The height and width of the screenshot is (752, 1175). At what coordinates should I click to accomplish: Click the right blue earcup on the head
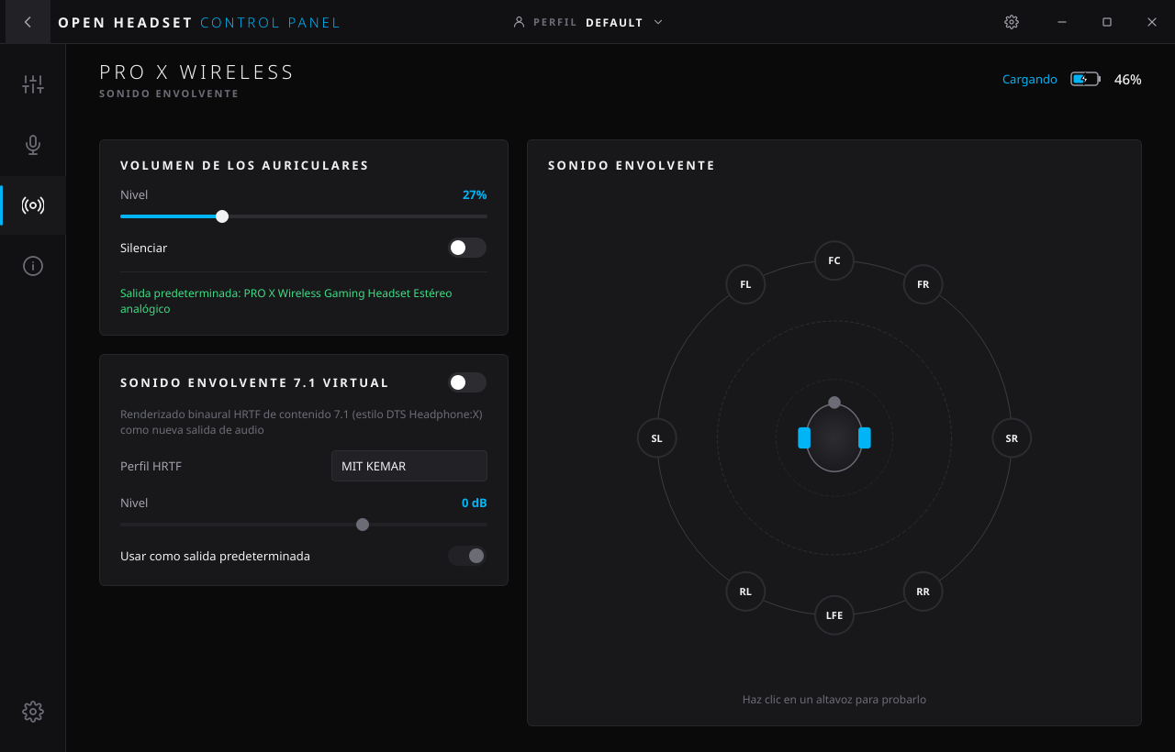pyautogui.click(x=865, y=437)
